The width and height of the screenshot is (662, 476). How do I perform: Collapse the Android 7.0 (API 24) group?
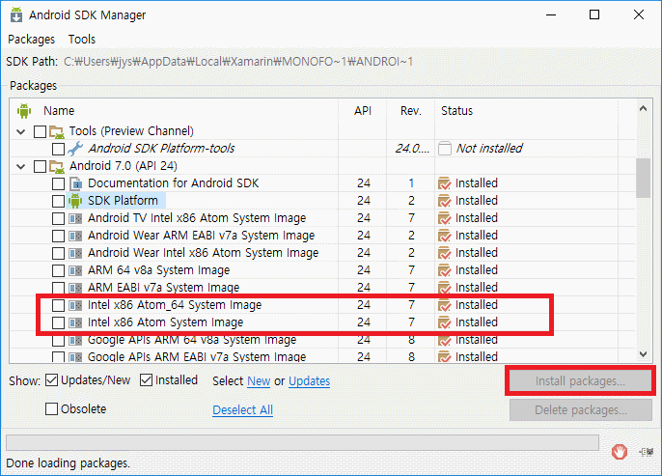point(20,166)
